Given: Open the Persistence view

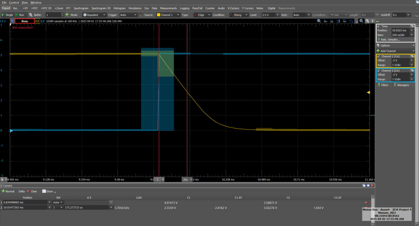Looking at the screenshot, I should (135, 8).
